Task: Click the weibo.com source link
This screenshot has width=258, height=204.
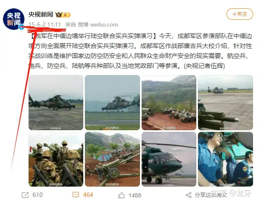Action: (104, 25)
